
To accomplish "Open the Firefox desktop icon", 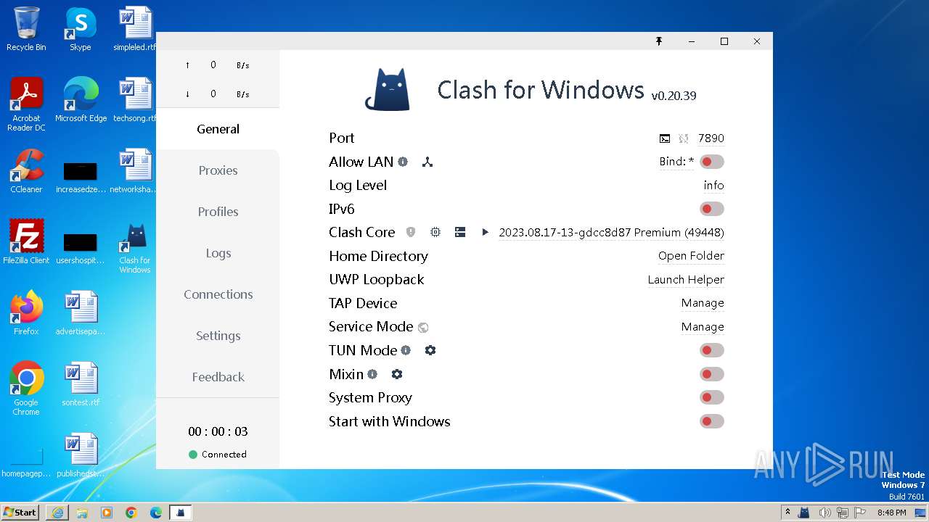I will (x=26, y=313).
